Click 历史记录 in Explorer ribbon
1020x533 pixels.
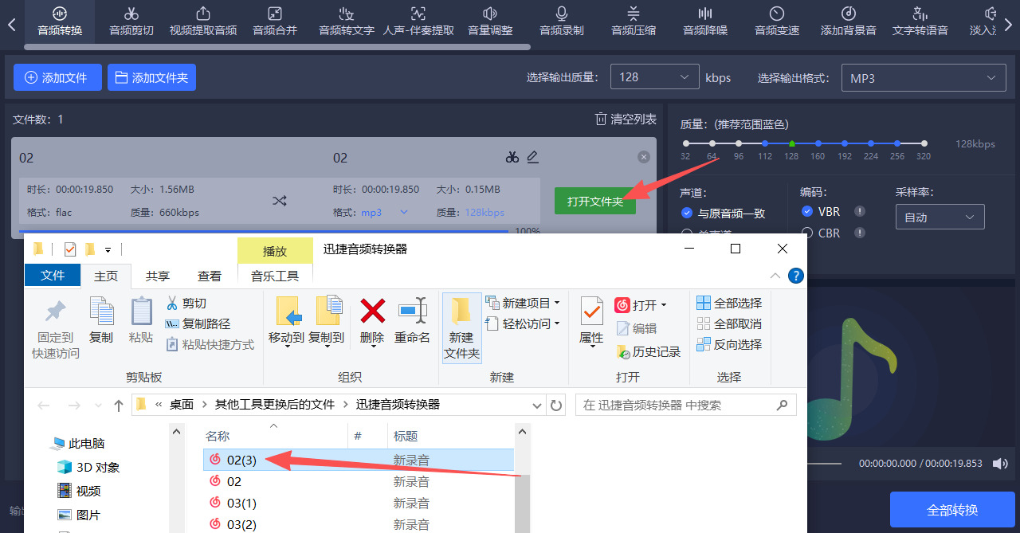click(648, 351)
